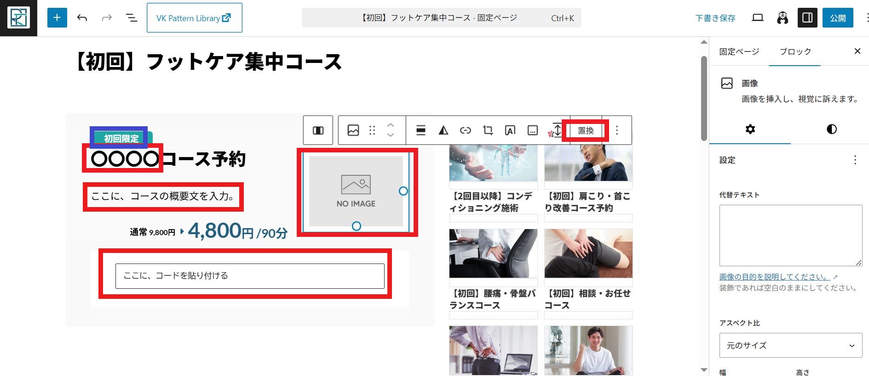Image resolution: width=869 pixels, height=376 pixels.
Task: Undo the last edit
Action: pyautogui.click(x=82, y=18)
